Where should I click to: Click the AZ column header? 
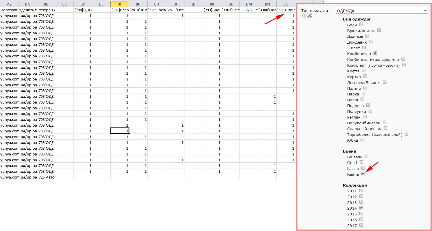9,4
